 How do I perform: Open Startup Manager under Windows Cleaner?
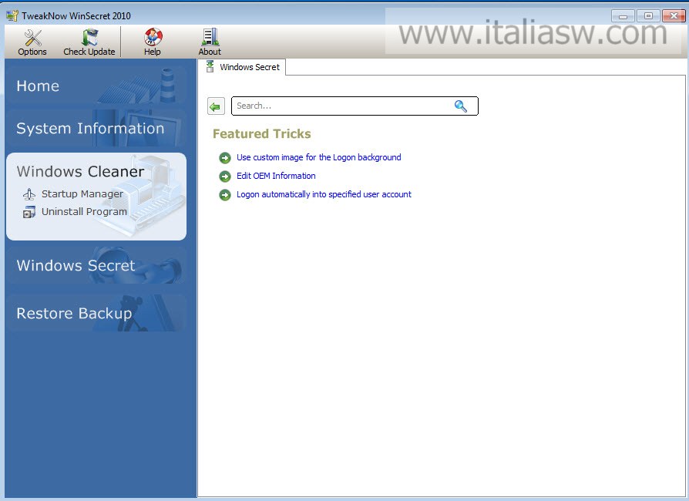[x=82, y=193]
